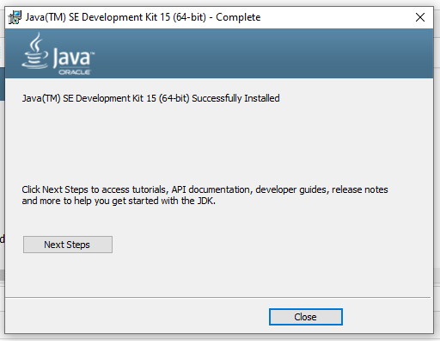Click the Next Steps button
The width and height of the screenshot is (440, 341).
coord(68,245)
